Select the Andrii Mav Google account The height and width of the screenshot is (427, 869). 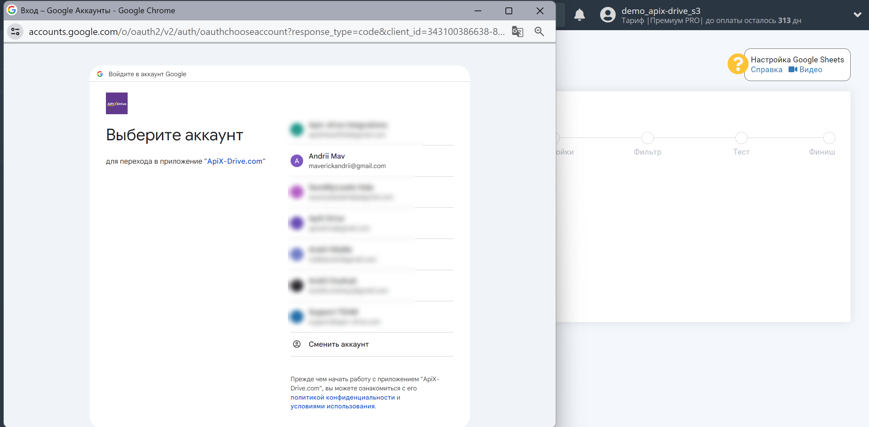coord(372,161)
